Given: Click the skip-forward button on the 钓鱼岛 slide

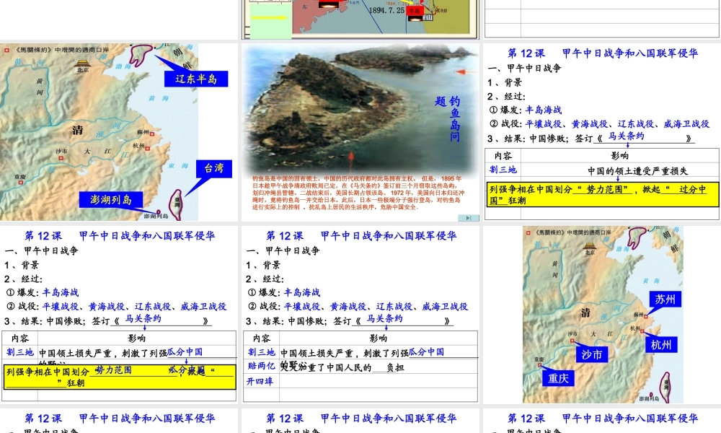Looking at the screenshot, I should pos(469,218).
